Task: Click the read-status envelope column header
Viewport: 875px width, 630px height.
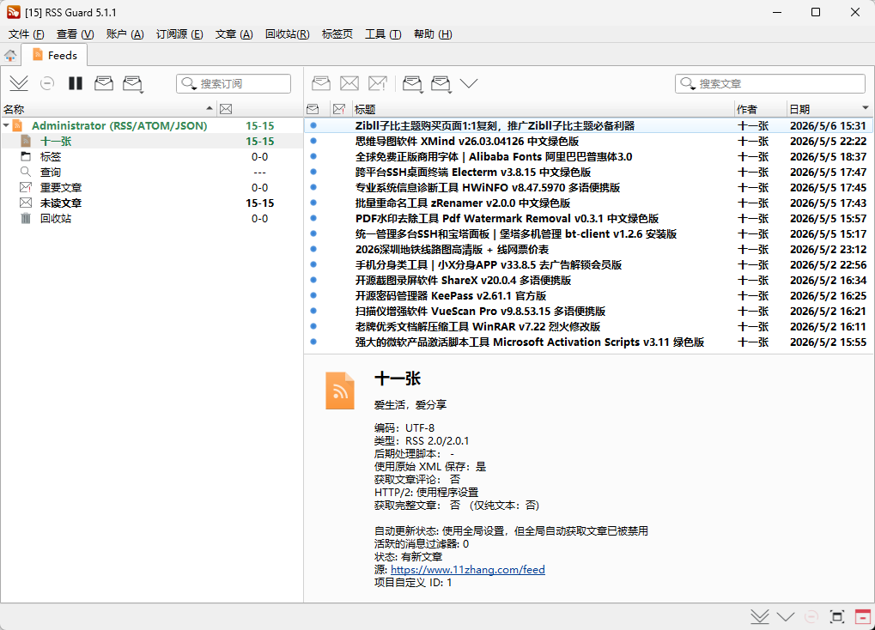Action: point(313,109)
